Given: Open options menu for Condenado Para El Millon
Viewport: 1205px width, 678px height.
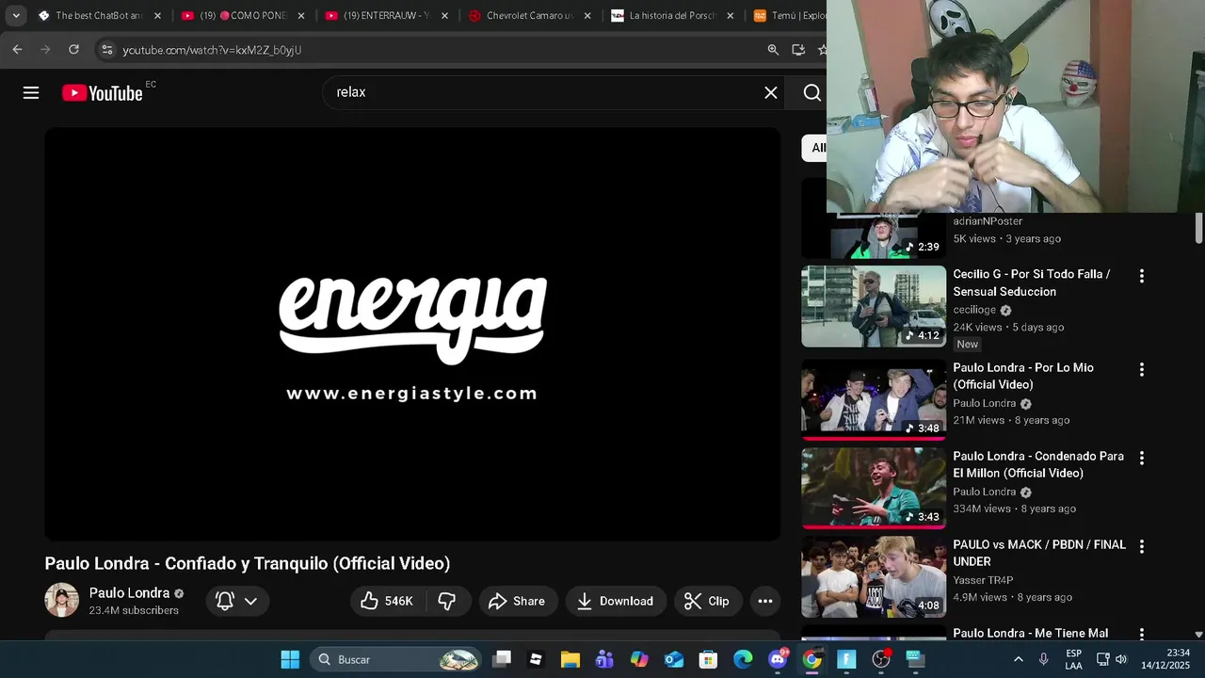Looking at the screenshot, I should (1142, 458).
